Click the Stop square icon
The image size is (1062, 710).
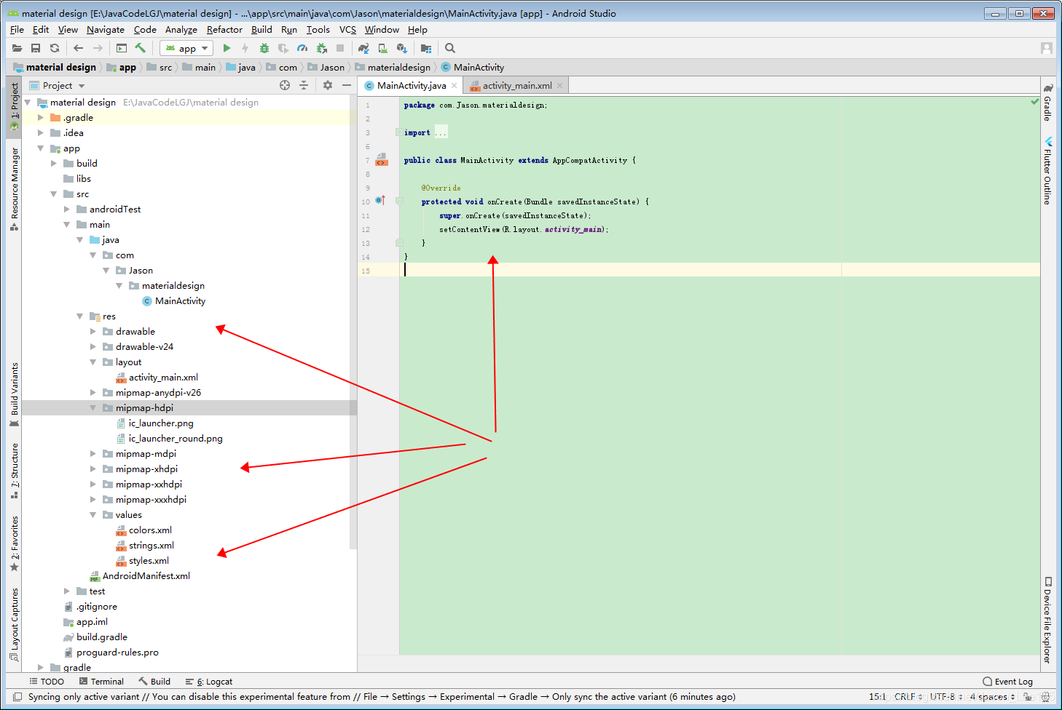click(x=340, y=48)
